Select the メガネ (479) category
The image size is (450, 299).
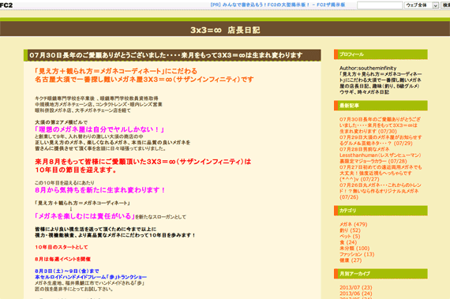point(353,224)
